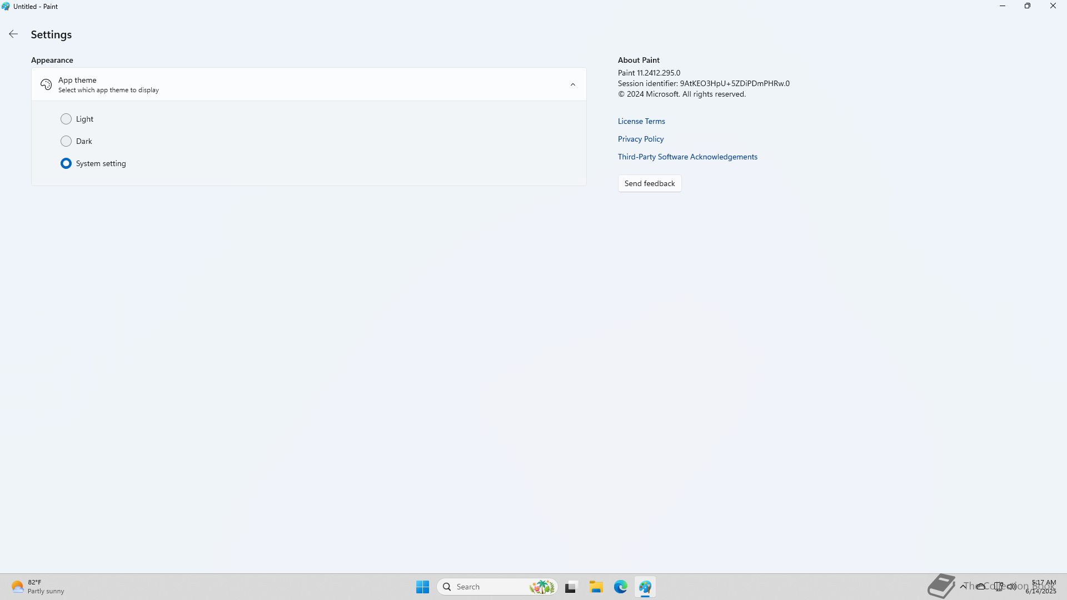Go back using the Settings back arrow

(13, 34)
